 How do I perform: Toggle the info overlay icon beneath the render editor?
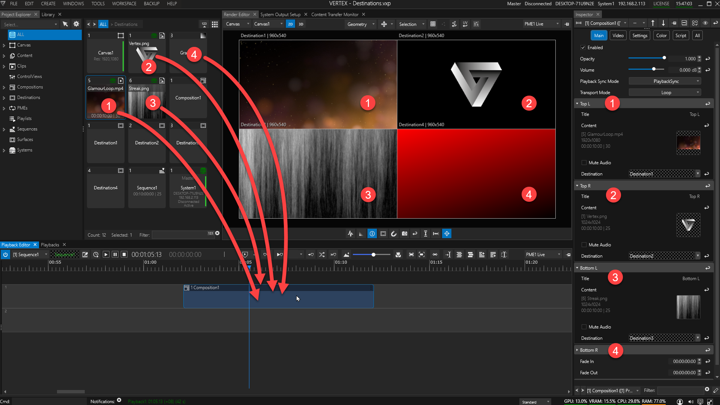click(x=372, y=234)
